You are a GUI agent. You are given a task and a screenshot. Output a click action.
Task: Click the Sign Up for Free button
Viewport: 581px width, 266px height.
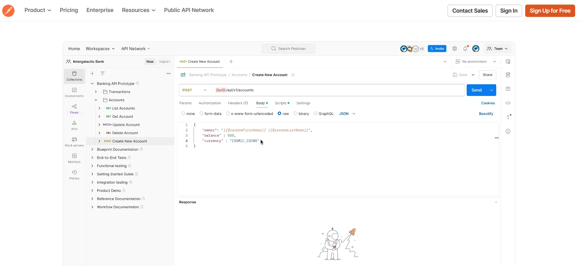550,11
